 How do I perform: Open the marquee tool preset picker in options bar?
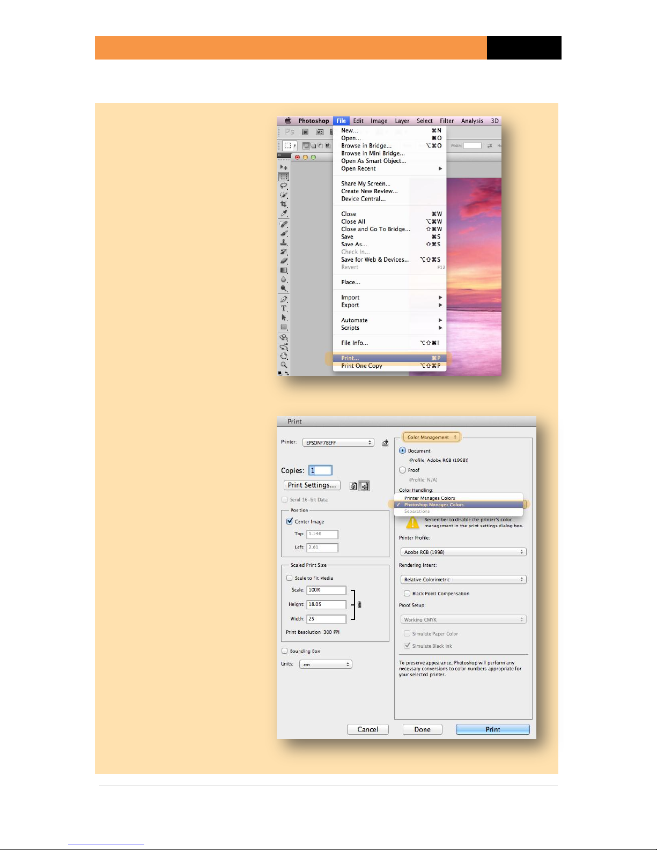pyautogui.click(x=290, y=145)
